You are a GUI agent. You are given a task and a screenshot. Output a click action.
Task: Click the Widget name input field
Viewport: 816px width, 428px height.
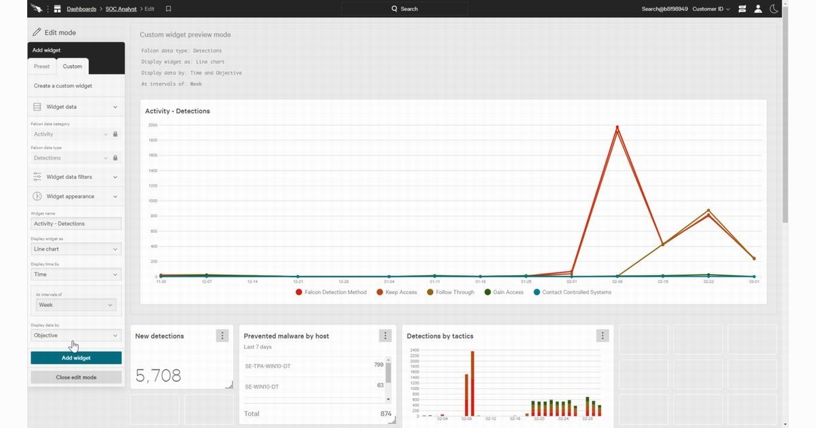[x=75, y=223]
